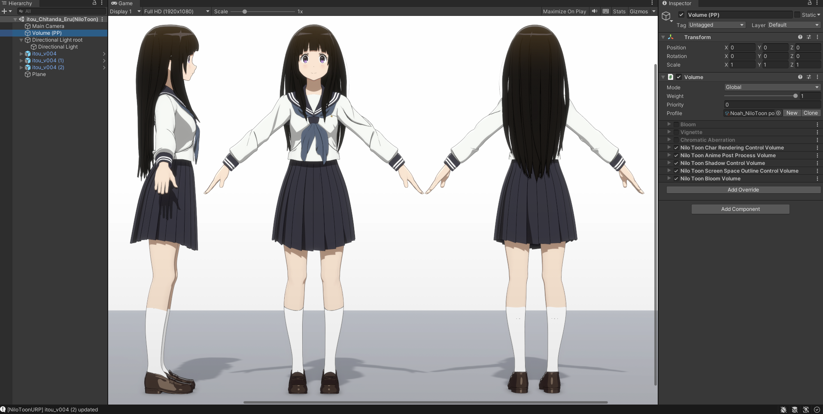
Task: Clone the volume profile
Action: coord(811,113)
